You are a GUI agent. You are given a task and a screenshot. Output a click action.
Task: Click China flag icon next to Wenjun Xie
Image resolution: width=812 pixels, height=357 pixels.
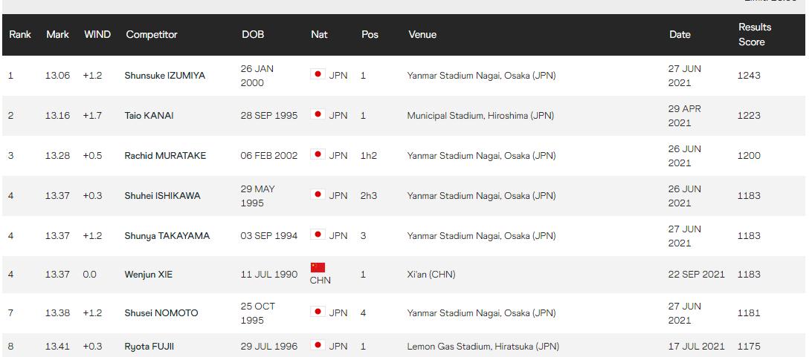(318, 267)
